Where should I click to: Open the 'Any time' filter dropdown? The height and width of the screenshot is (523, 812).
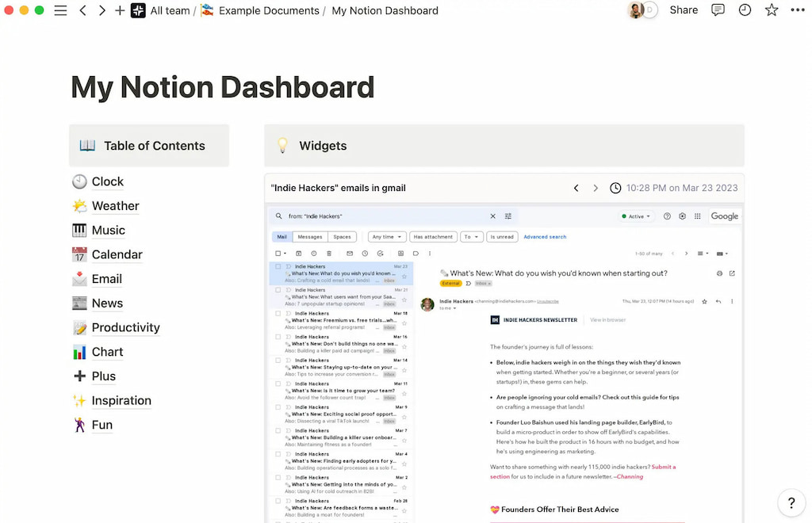pyautogui.click(x=387, y=237)
